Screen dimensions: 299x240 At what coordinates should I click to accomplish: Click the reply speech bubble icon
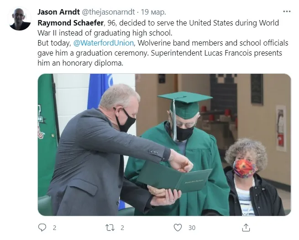point(42,227)
